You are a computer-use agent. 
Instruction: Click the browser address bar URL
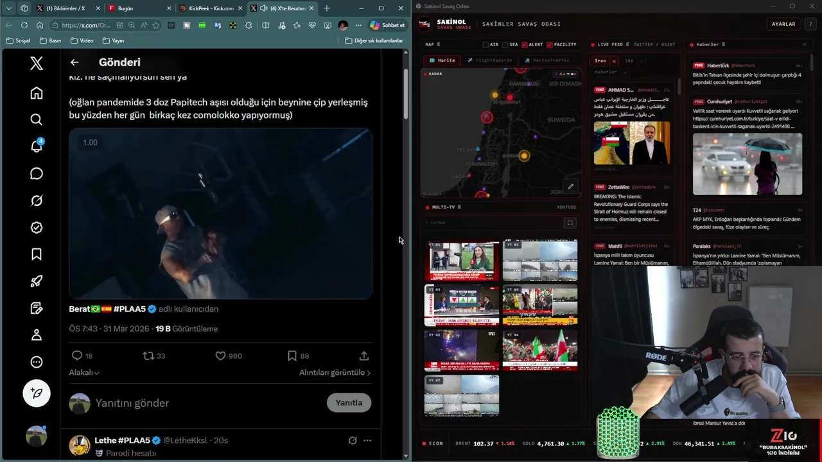click(x=86, y=25)
